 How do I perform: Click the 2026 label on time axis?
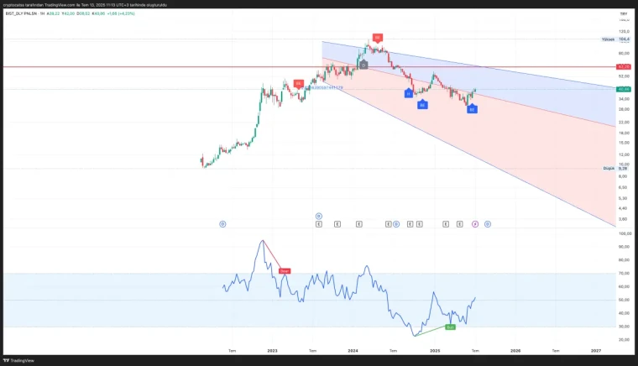(515, 349)
